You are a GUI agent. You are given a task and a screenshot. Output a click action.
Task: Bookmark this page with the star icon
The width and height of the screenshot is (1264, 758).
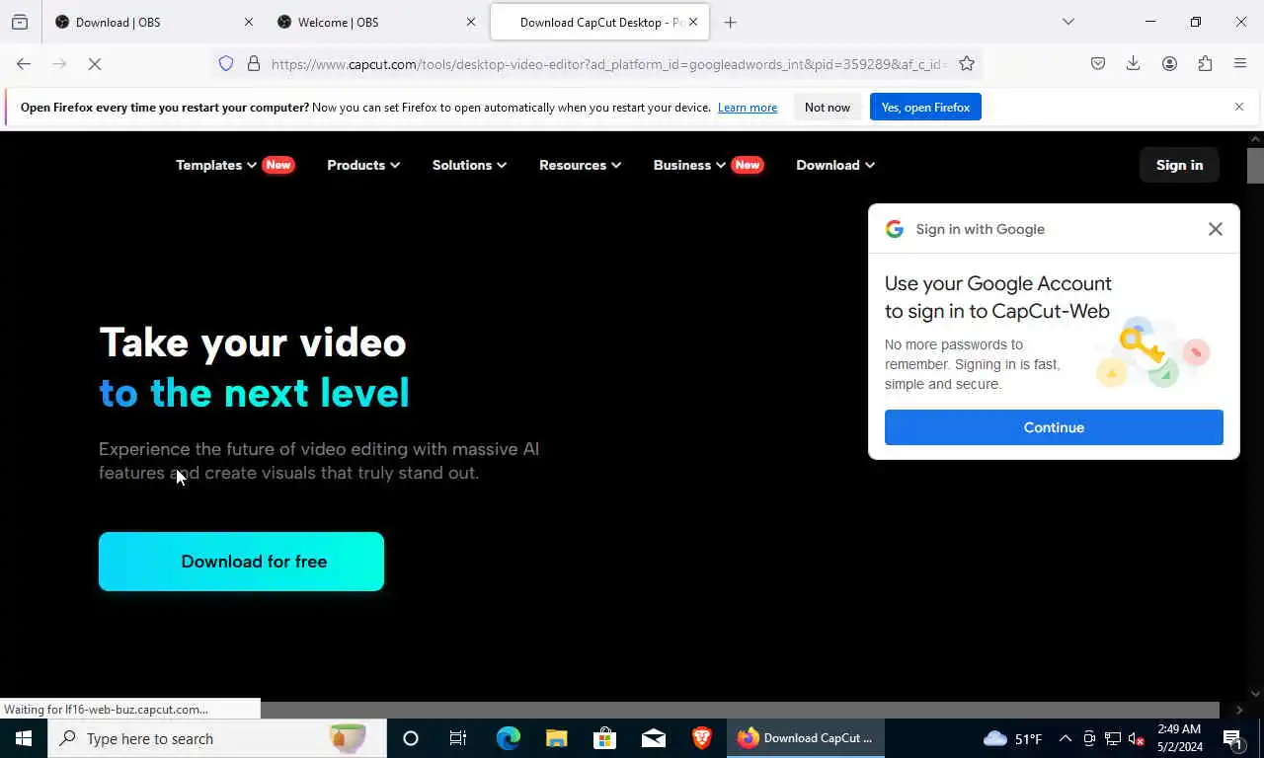(967, 64)
